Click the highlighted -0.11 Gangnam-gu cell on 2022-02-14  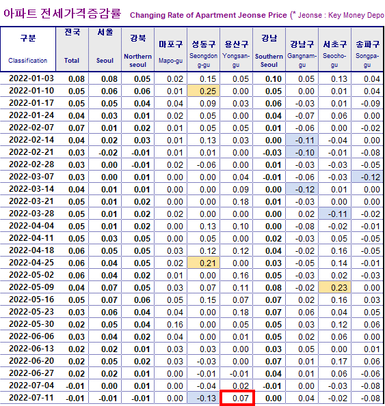coord(302,140)
